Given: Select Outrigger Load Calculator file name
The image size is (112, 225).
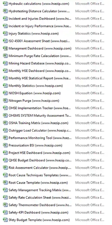Looking at the screenshot, I should pyautogui.click(x=40, y=130).
